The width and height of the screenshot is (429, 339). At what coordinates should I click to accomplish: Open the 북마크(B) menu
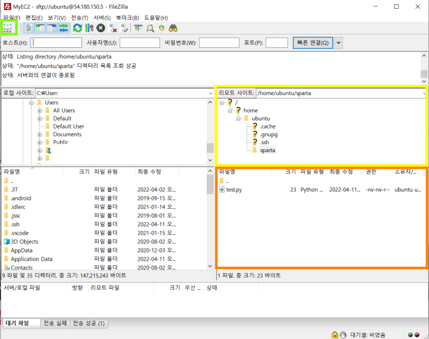click(x=127, y=18)
